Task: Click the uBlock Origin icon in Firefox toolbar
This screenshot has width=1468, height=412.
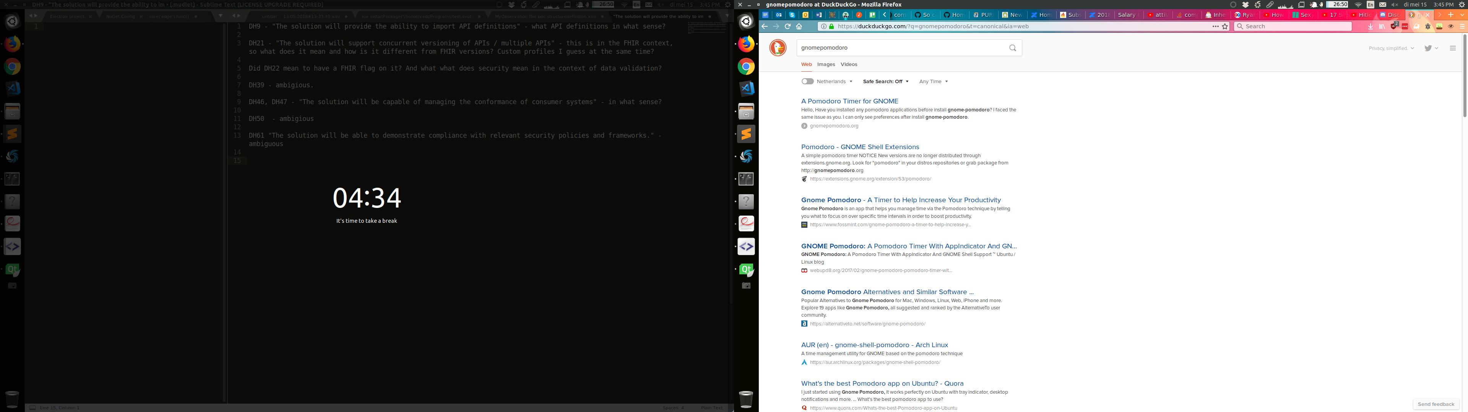Action: [1393, 26]
